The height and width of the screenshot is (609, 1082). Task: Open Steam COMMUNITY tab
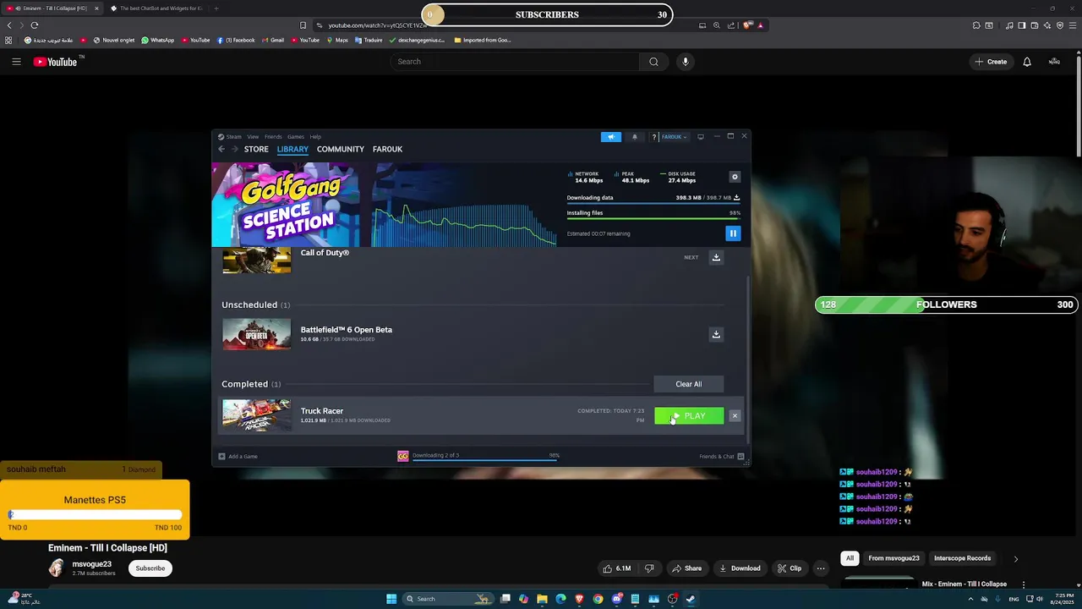tap(341, 149)
